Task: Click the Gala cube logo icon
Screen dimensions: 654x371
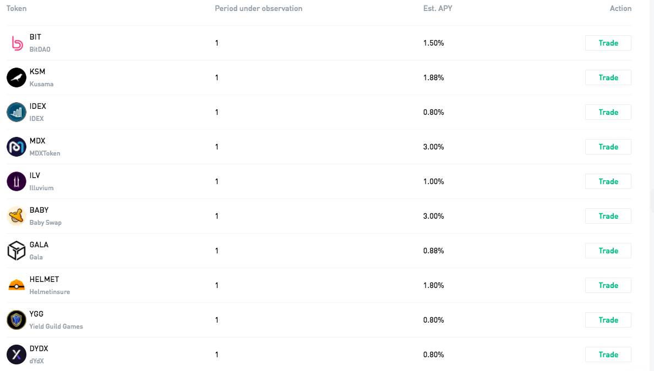Action: click(x=17, y=251)
